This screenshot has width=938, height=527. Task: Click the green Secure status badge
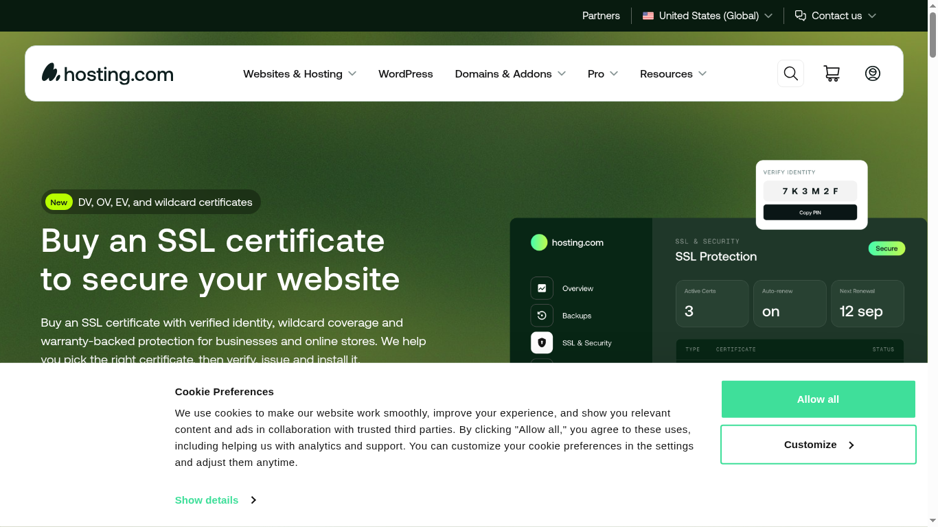click(886, 248)
